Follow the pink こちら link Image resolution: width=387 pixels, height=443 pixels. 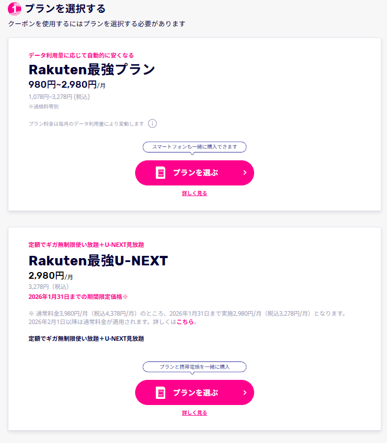click(x=185, y=322)
